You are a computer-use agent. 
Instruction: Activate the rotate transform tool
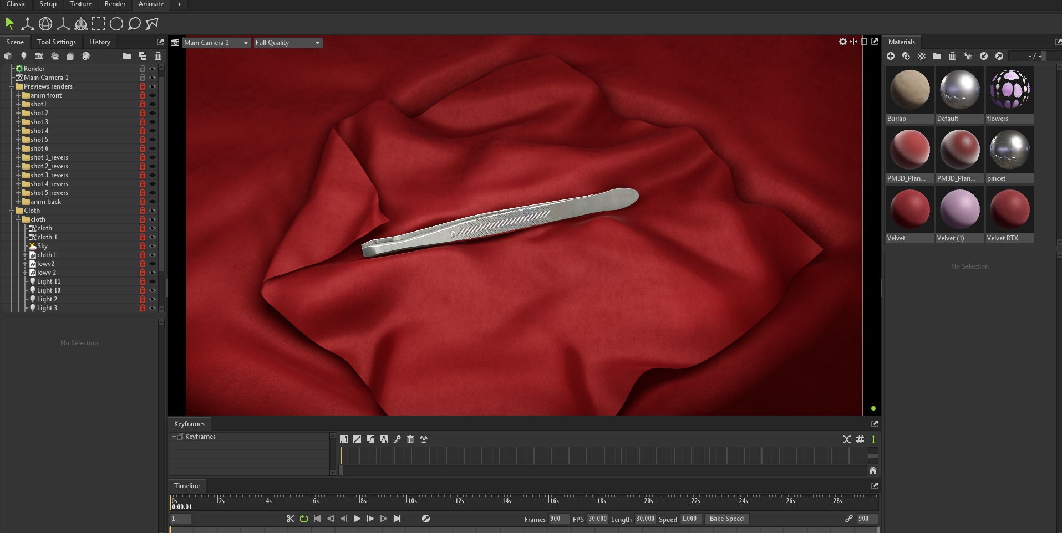point(45,23)
